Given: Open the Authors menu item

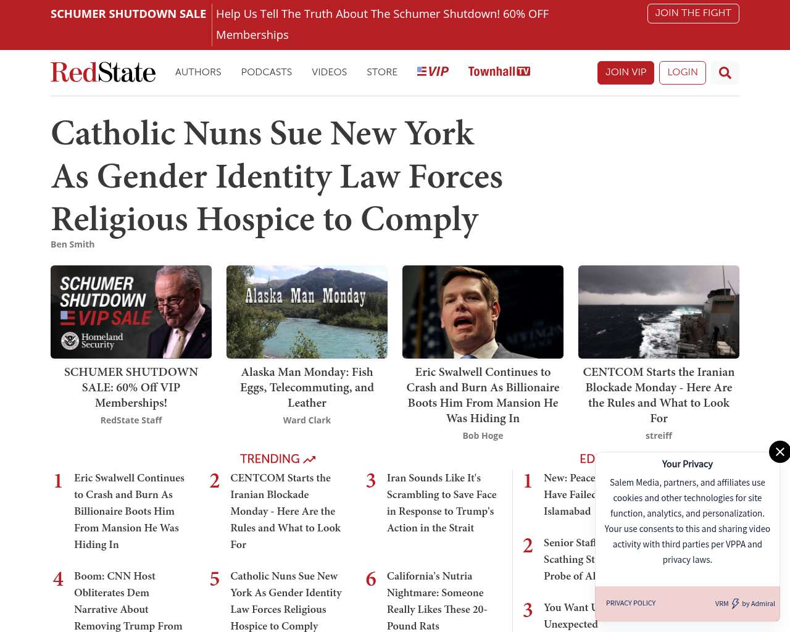Looking at the screenshot, I should [198, 72].
